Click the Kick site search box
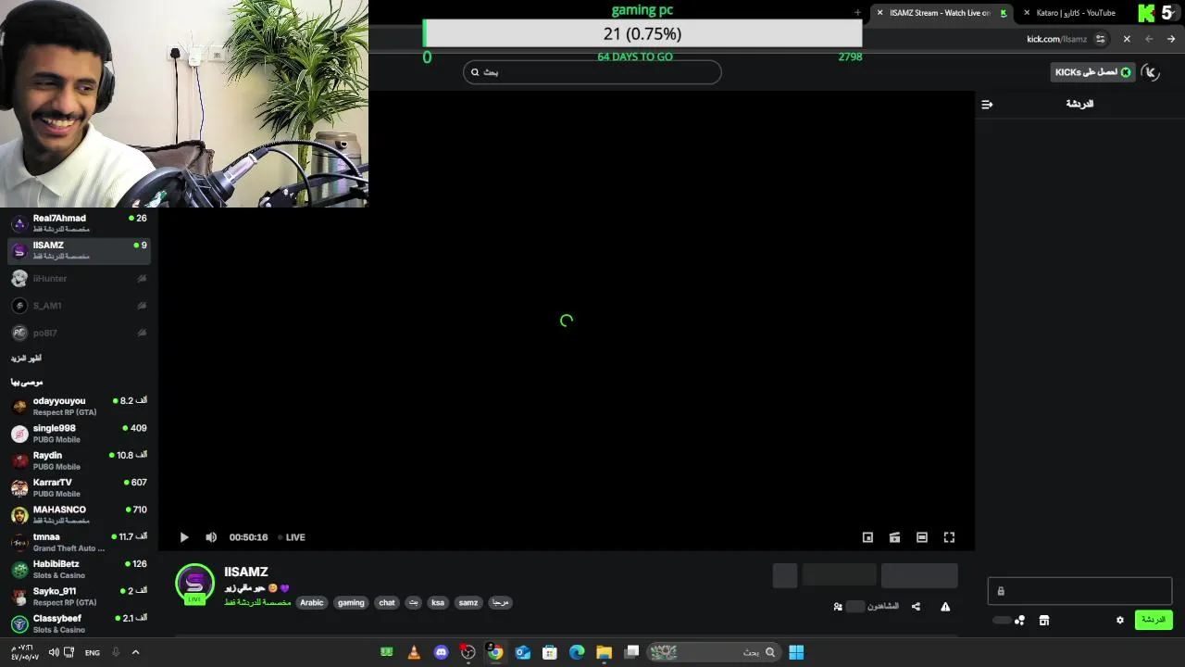The width and height of the screenshot is (1185, 667). pos(592,72)
